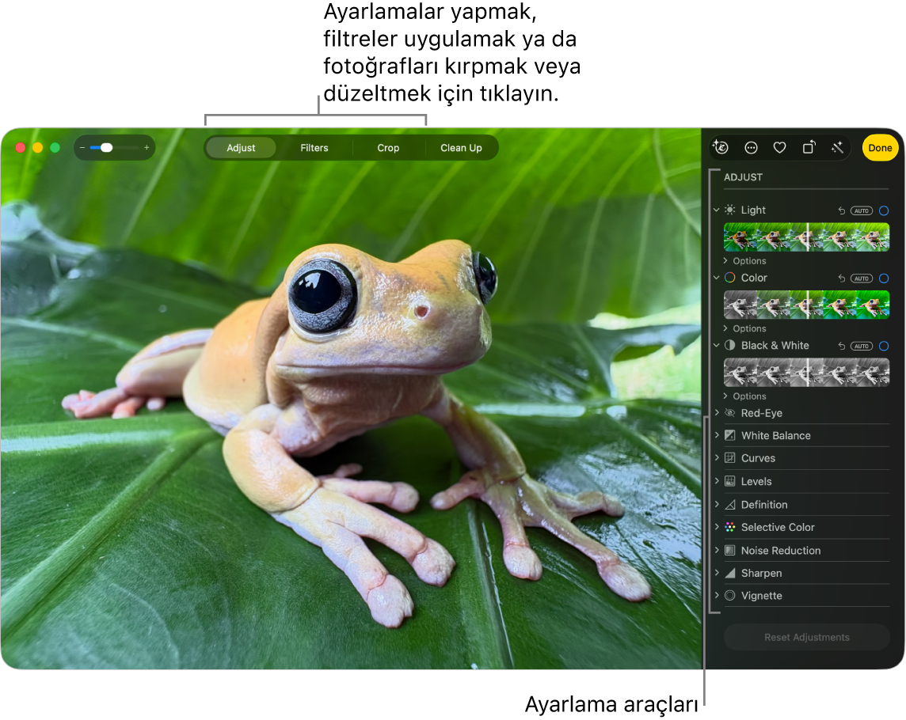This screenshot has height=720, width=906.
Task: Click the zoom slider handle
Action: click(106, 148)
